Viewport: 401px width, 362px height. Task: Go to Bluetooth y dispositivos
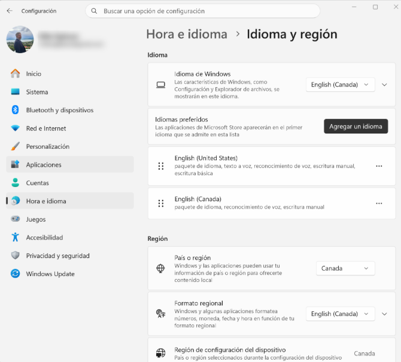tap(70, 110)
